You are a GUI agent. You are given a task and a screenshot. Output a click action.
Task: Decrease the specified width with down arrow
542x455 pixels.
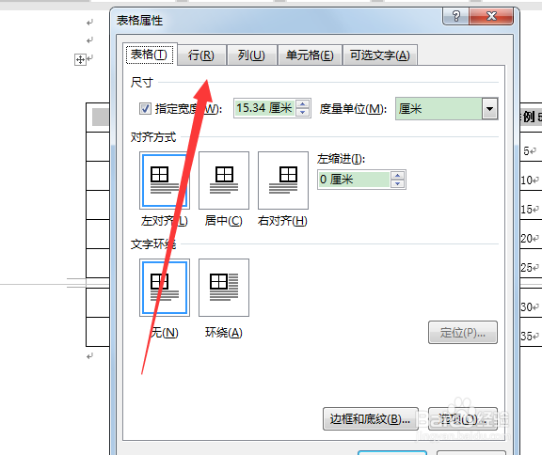pyautogui.click(x=303, y=113)
